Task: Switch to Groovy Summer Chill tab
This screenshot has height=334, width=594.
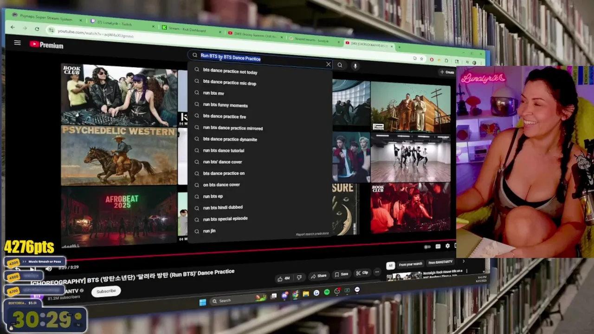Action: [x=255, y=34]
